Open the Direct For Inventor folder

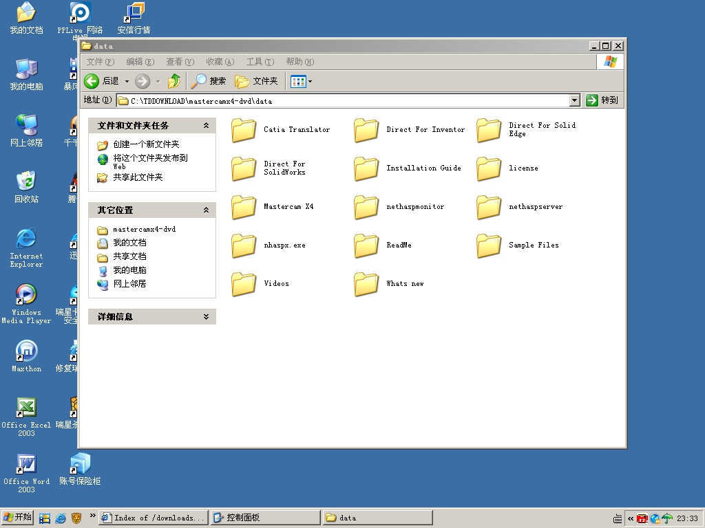click(410, 130)
